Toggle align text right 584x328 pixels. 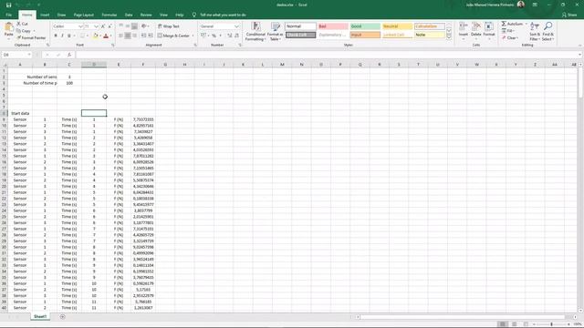(x=134, y=36)
